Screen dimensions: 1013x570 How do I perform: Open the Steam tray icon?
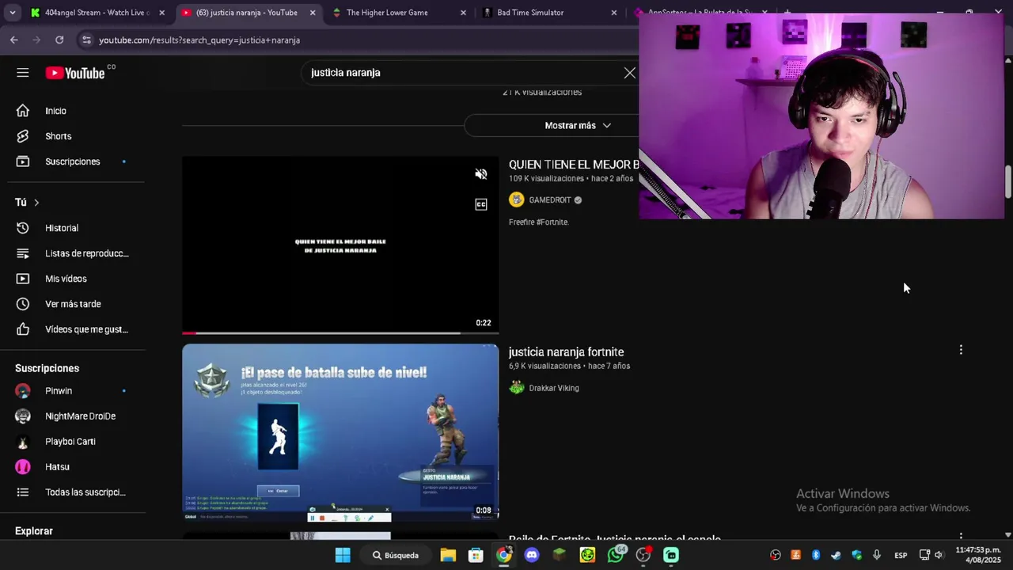(836, 555)
